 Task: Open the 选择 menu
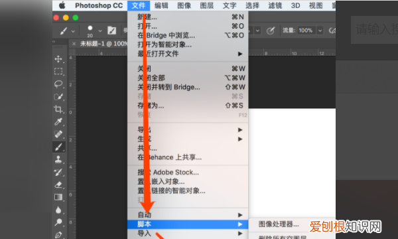(x=252, y=5)
